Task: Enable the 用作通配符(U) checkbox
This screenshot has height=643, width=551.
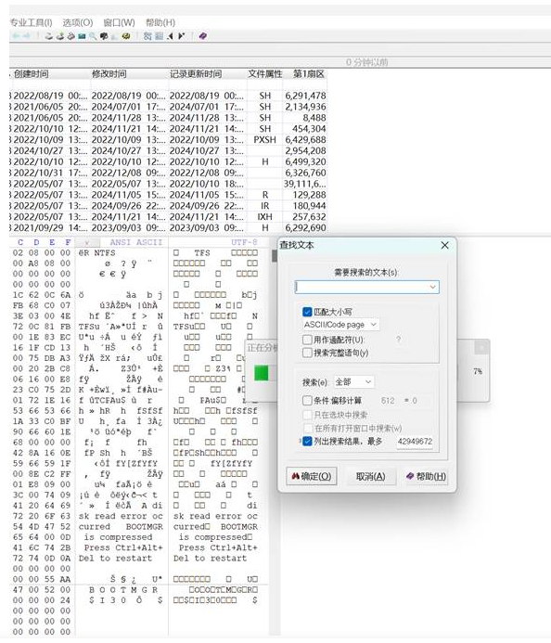Action: coord(307,340)
